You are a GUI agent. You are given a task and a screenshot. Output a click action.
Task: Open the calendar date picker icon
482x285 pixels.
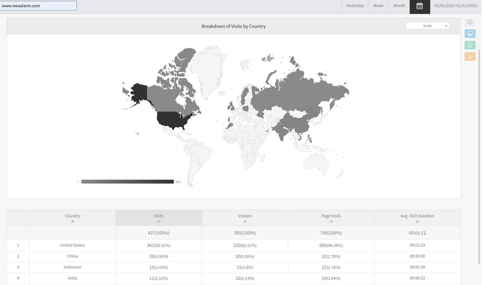[x=419, y=6]
